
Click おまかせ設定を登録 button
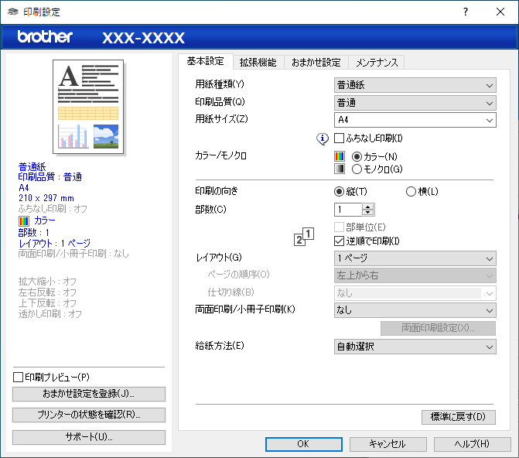89,394
